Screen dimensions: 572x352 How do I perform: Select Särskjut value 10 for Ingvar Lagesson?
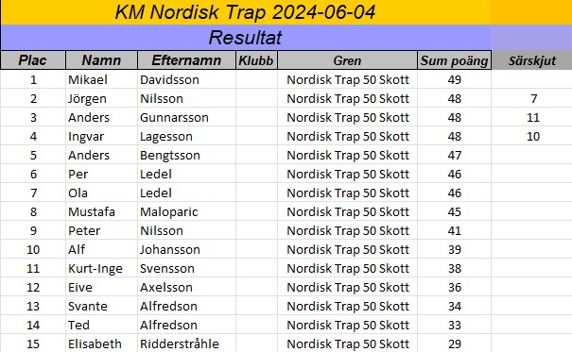point(532,137)
